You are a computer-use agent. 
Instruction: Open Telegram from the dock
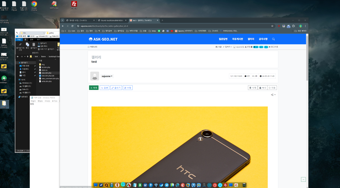pyautogui.click(x=167, y=185)
